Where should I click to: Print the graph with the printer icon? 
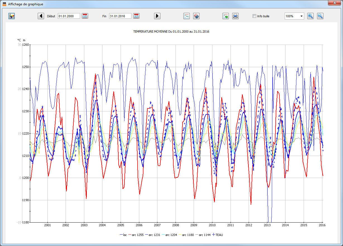tap(235, 16)
